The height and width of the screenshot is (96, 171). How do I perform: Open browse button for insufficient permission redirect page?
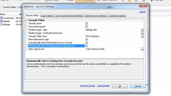(142, 33)
